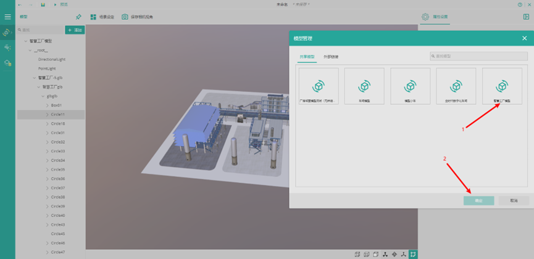Viewport: 534px width, 259px height.
Task: Select Circle33 in the tree
Action: coord(58,151)
